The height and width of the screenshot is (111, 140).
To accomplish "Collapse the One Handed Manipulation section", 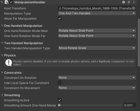I will pyautogui.click(x=2, y=26).
